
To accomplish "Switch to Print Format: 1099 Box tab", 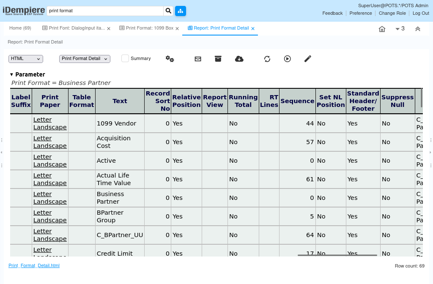I will (x=147, y=28).
